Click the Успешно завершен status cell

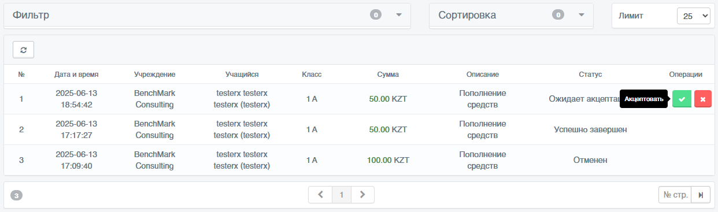590,129
